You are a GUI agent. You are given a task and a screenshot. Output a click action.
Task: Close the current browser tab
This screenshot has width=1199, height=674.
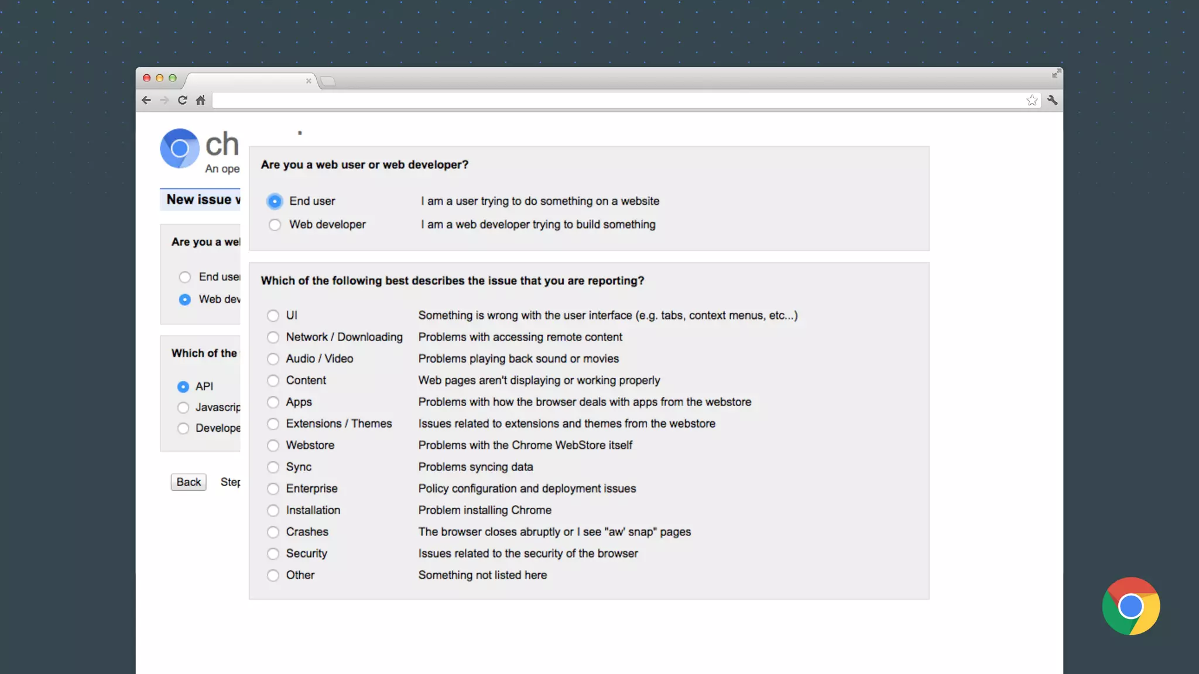309,81
